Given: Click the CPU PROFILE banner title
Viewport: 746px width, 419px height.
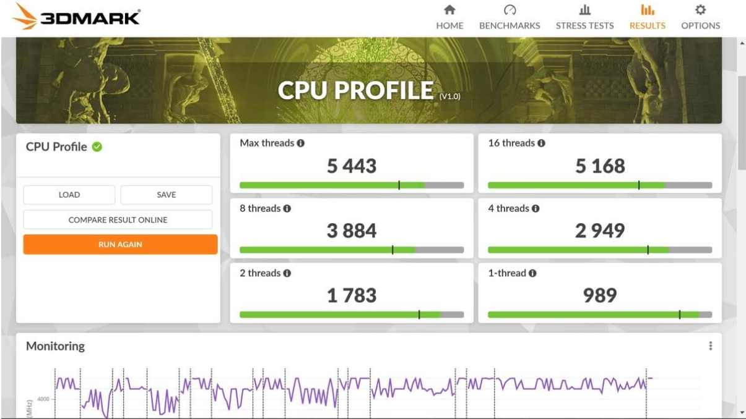Looking at the screenshot, I should (x=356, y=91).
